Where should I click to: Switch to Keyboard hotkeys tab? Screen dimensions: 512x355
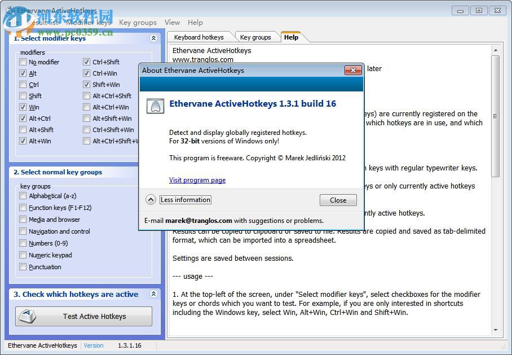pyautogui.click(x=199, y=37)
